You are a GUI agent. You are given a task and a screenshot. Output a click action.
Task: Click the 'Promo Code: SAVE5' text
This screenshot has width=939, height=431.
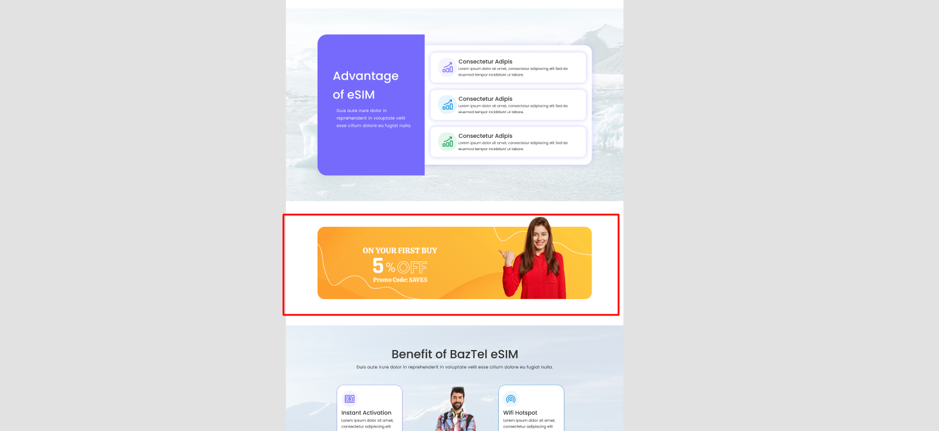pyautogui.click(x=400, y=280)
